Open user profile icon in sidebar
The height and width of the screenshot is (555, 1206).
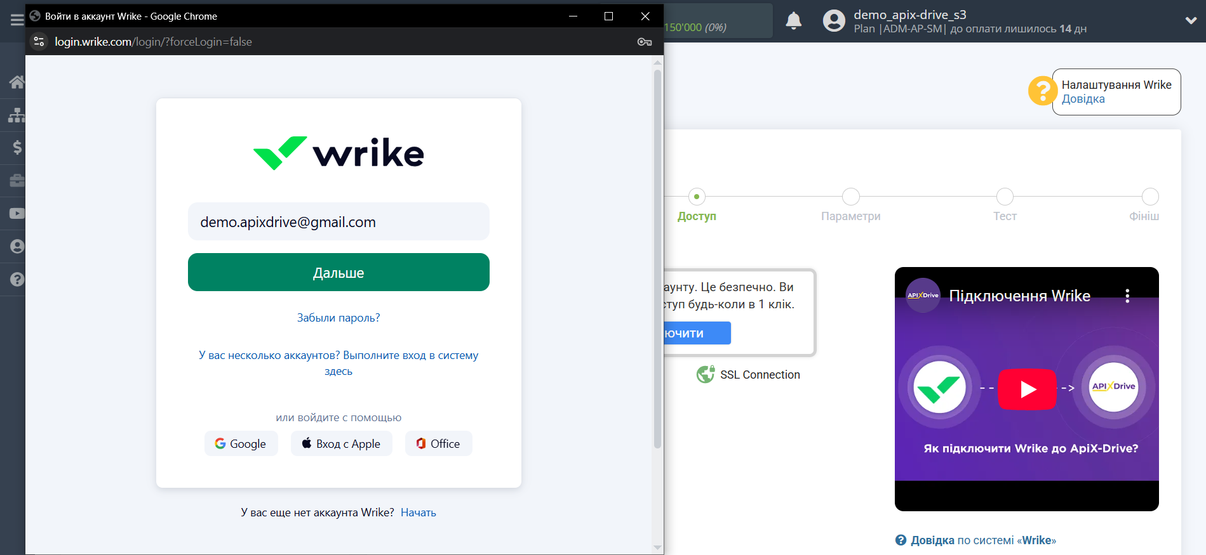tap(17, 247)
